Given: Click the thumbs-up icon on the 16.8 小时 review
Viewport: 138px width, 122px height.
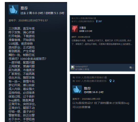Looking at the screenshot, I should click(77, 89).
